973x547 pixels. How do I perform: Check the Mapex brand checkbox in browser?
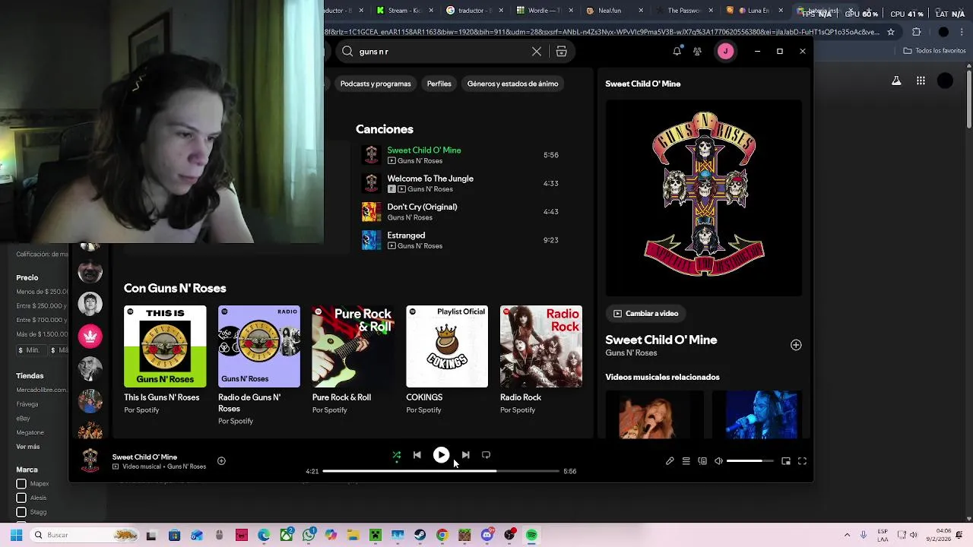(21, 483)
